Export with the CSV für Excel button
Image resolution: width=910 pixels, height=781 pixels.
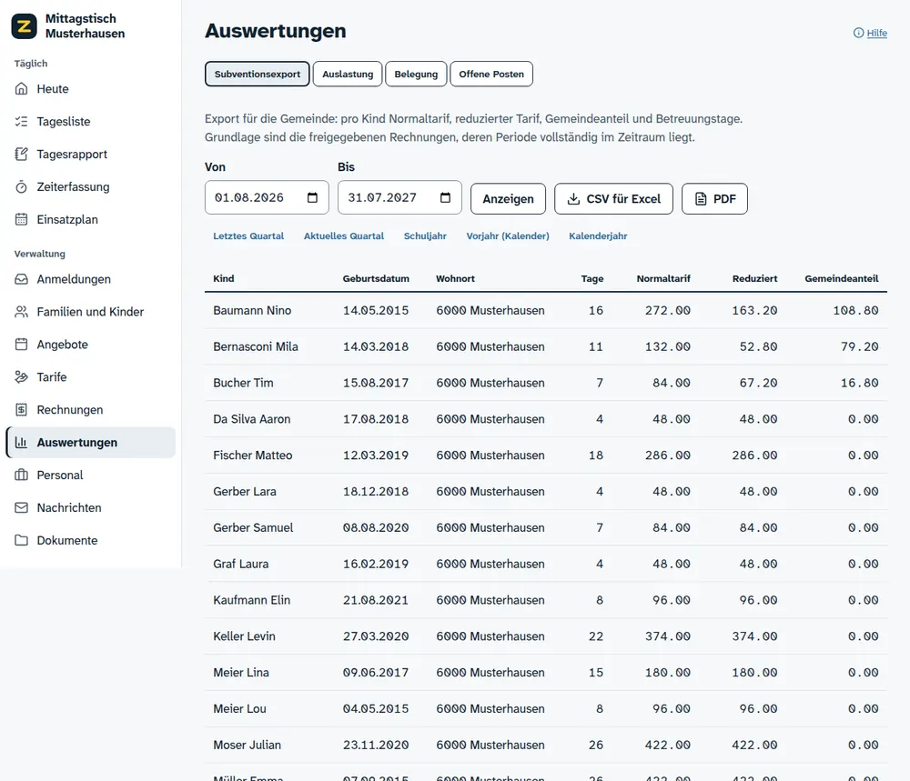point(613,199)
